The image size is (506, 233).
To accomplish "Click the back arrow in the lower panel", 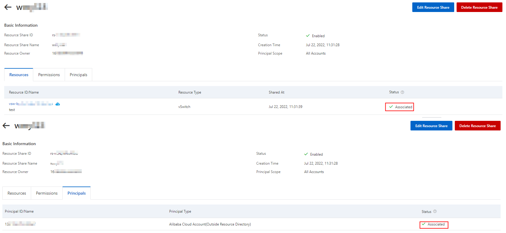I will point(6,126).
